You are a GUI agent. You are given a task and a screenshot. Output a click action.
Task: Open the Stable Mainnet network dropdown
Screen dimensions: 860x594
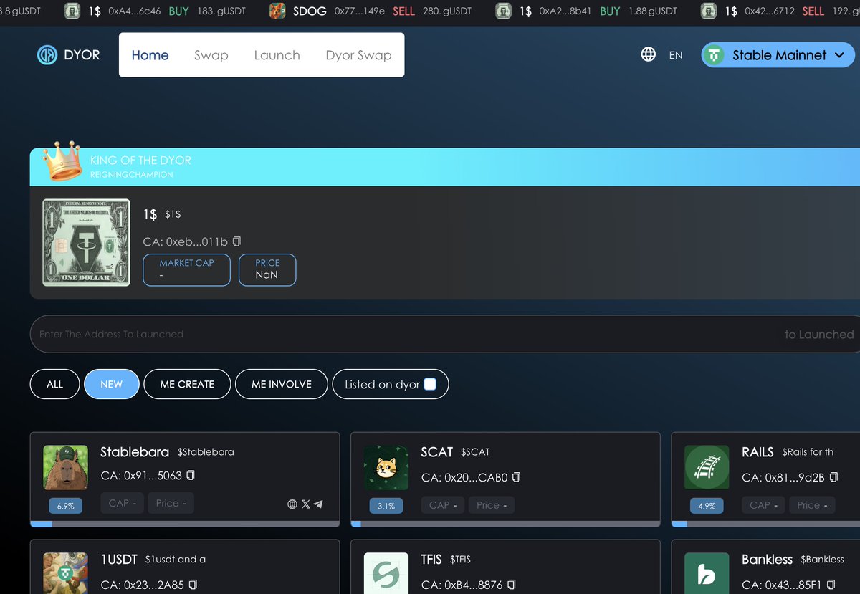pos(777,54)
